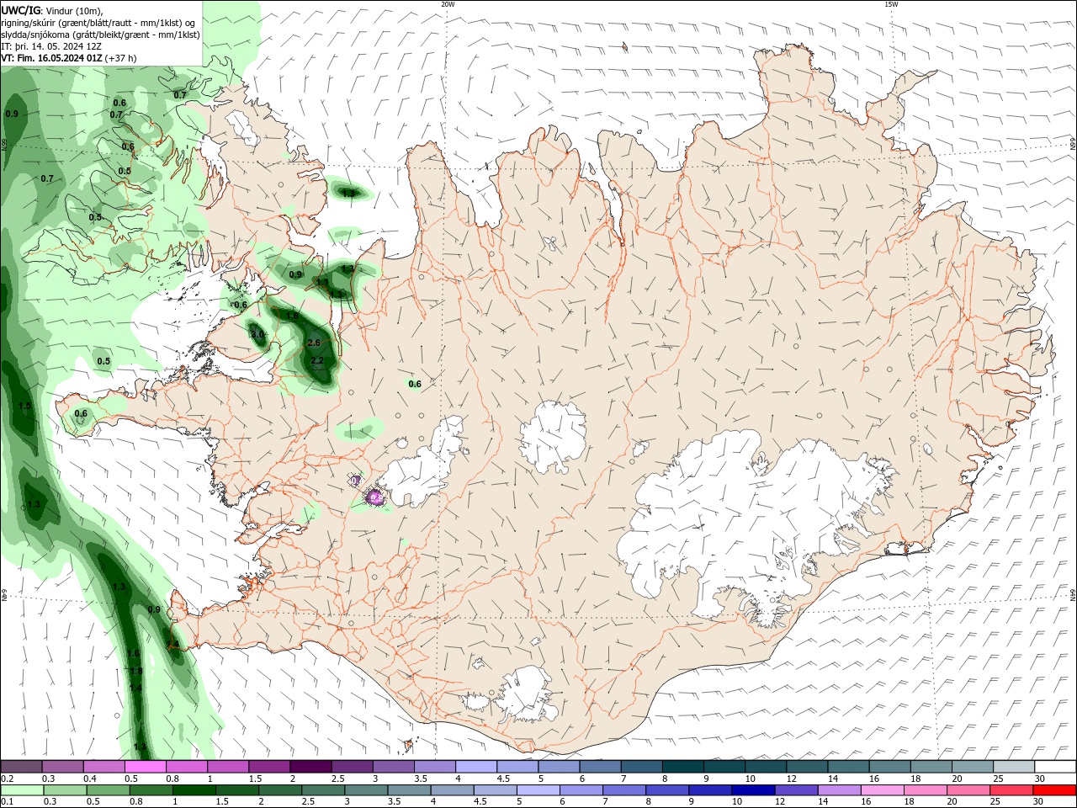This screenshot has width=1077, height=808.
Task: Click the 30 label on the lower rain scale
Action: [1037, 801]
